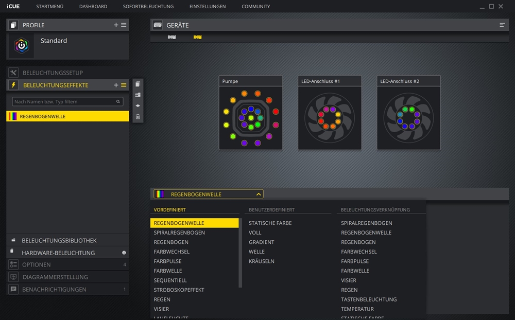This screenshot has height=320, width=515.
Task: Expand the Benachrichtigungen section
Action: click(67, 289)
